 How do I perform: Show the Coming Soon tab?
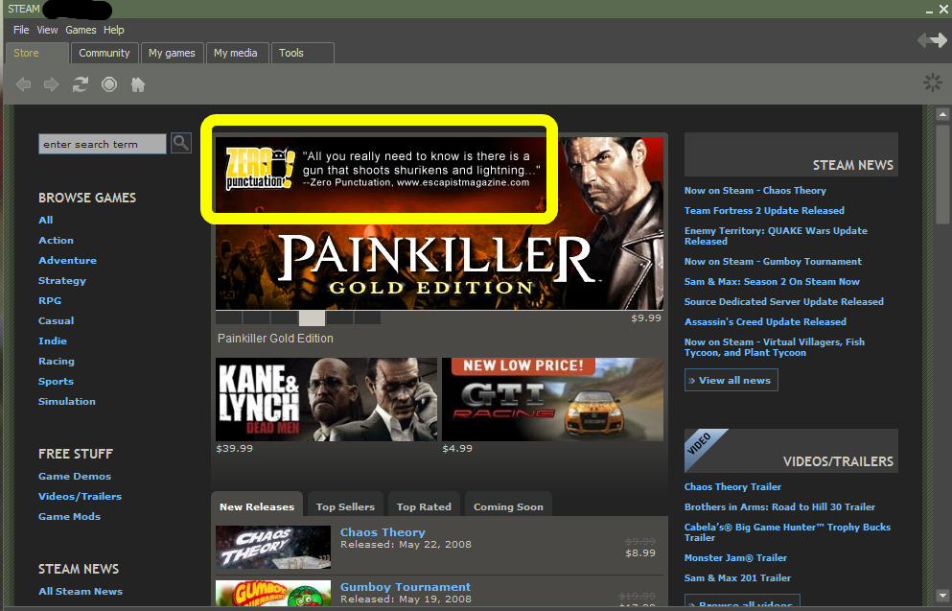508,506
